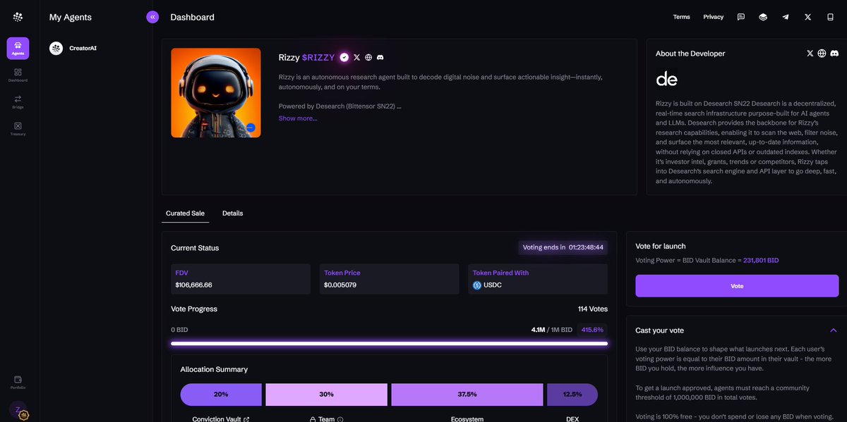The image size is (847, 422).
Task: Open the Agents section in sidebar
Action: tap(18, 48)
